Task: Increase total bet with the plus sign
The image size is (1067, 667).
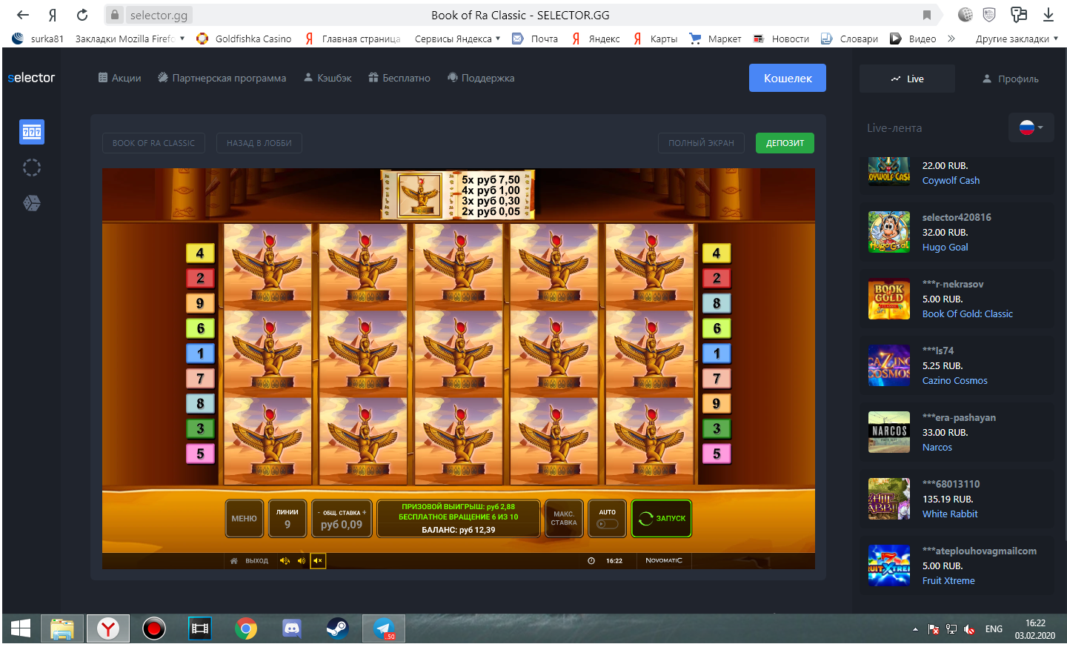Action: pyautogui.click(x=365, y=512)
